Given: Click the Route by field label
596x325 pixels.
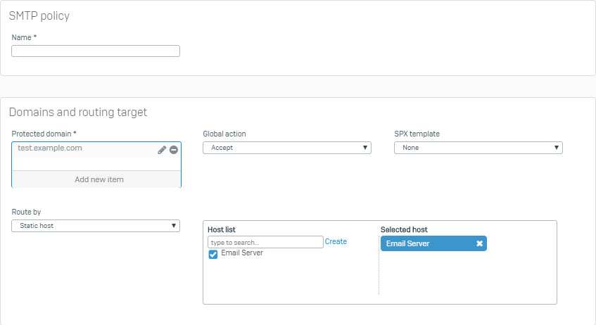Looking at the screenshot, I should 26,212.
